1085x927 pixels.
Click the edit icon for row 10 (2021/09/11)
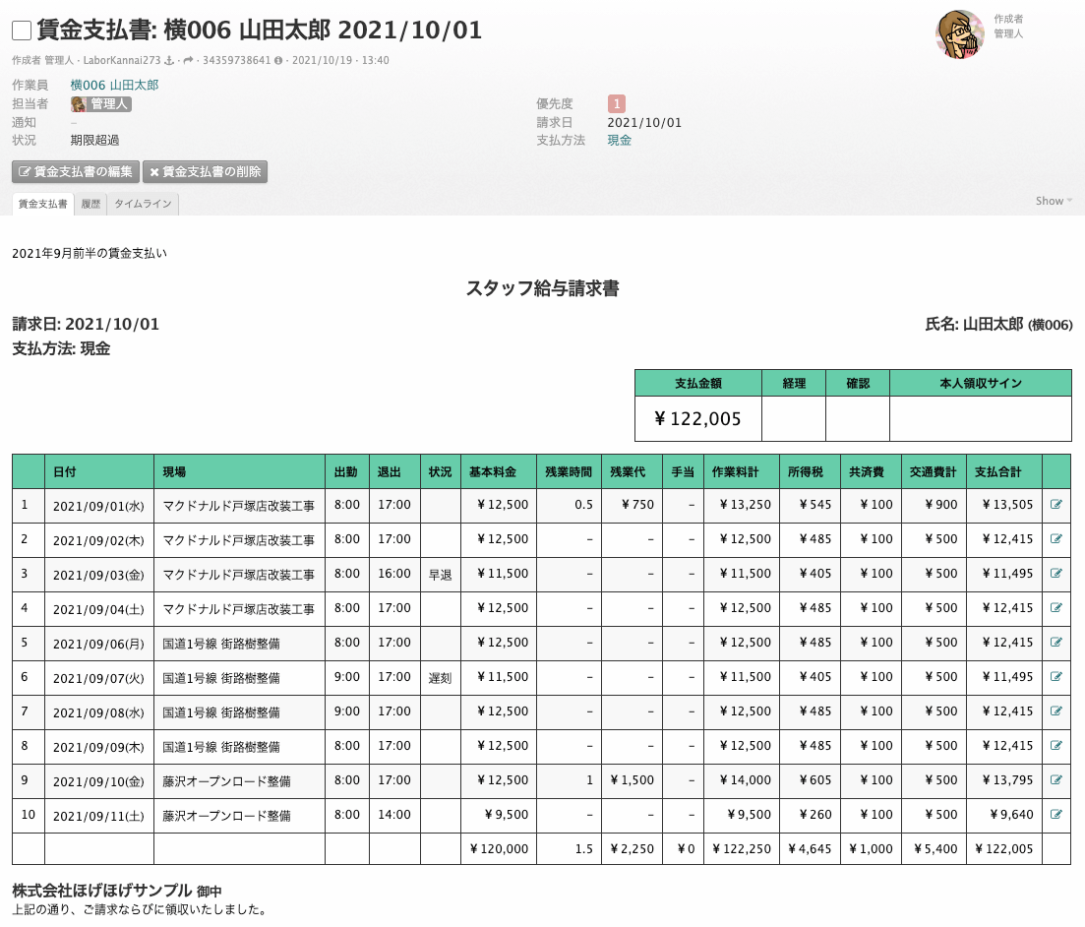[x=1056, y=815]
